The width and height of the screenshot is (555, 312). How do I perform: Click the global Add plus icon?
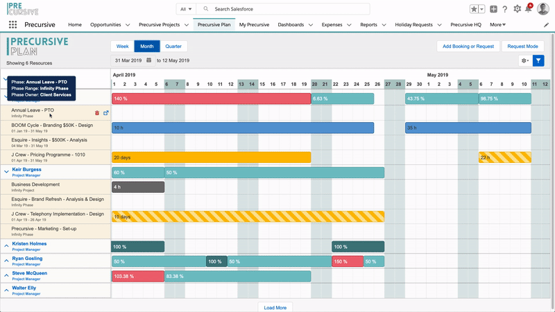tap(493, 9)
